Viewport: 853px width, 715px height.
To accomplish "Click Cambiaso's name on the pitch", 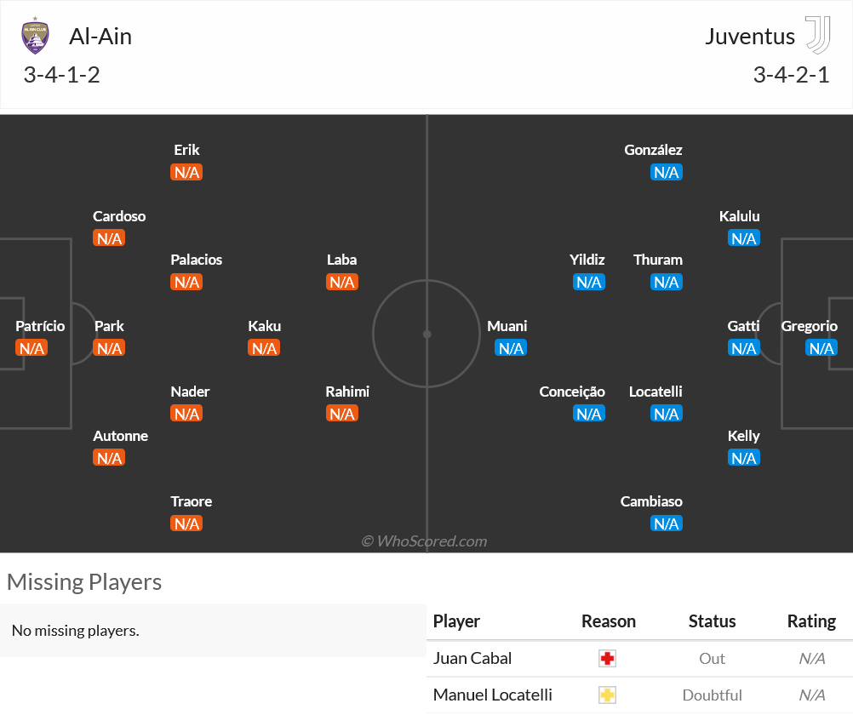I will pos(651,501).
